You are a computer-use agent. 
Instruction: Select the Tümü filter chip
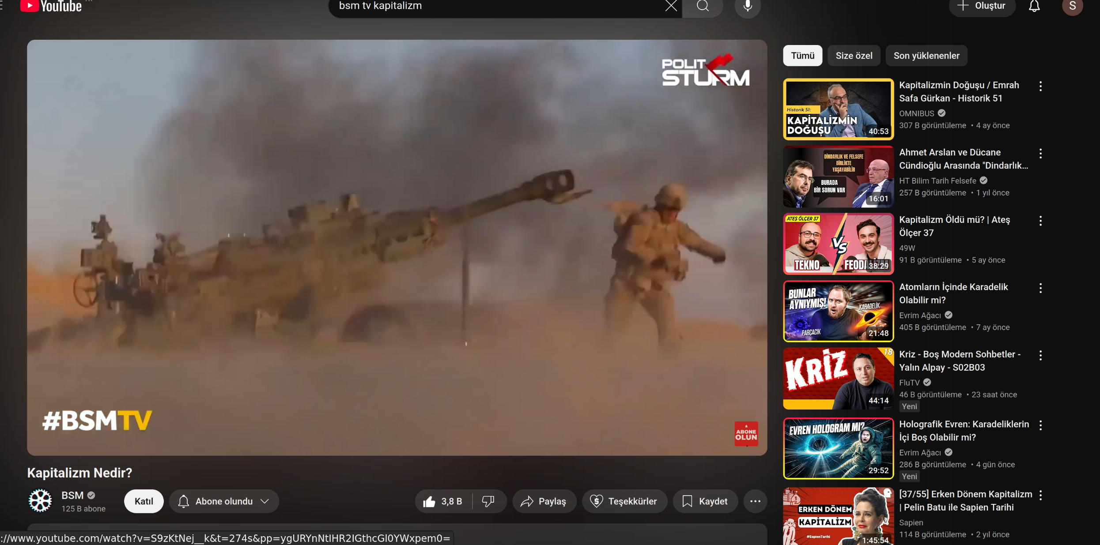(x=802, y=56)
